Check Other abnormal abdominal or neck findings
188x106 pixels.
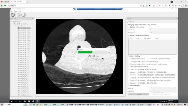pyautogui.click(x=129, y=64)
